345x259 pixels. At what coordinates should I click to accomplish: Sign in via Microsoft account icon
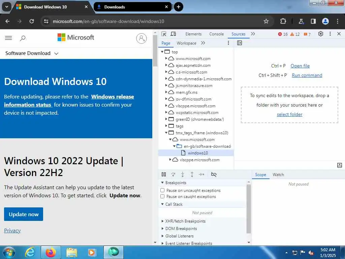142,38
